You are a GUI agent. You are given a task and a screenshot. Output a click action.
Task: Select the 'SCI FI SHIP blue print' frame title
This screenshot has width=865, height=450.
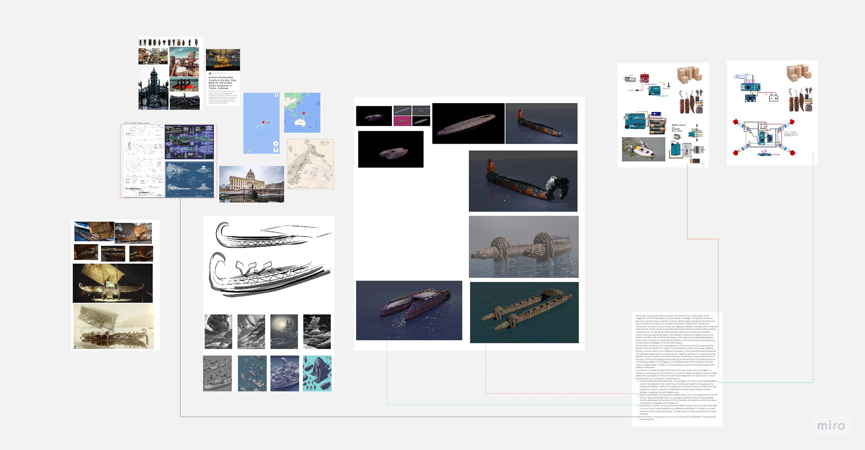pos(137,123)
